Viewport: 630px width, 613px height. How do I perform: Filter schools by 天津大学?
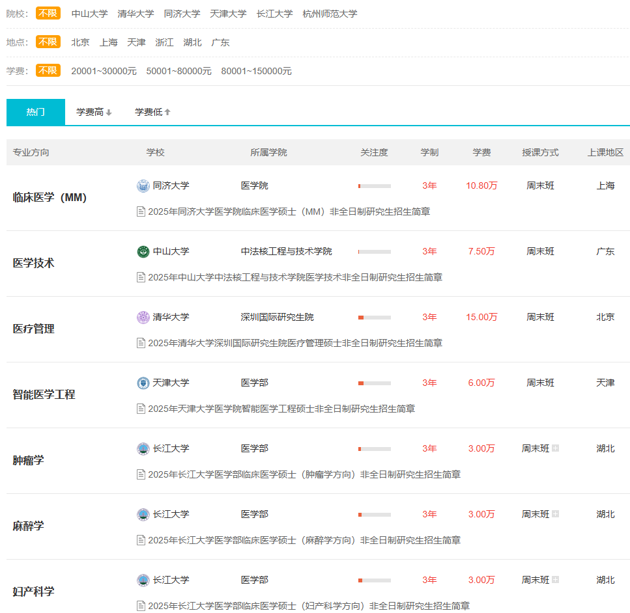(228, 14)
